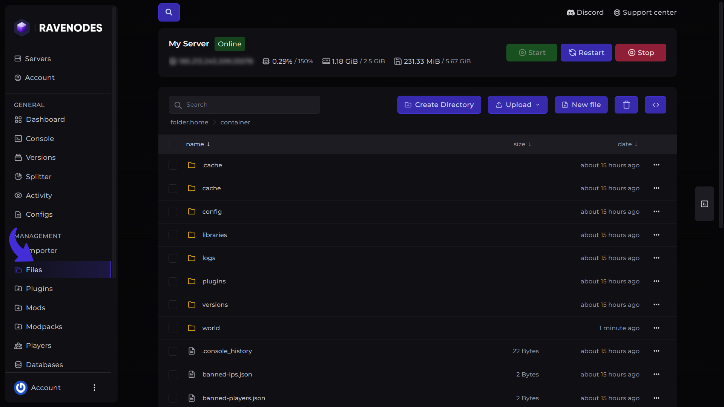The height and width of the screenshot is (407, 724).
Task: Open the three-dot menu for .console_history
Action: click(657, 351)
